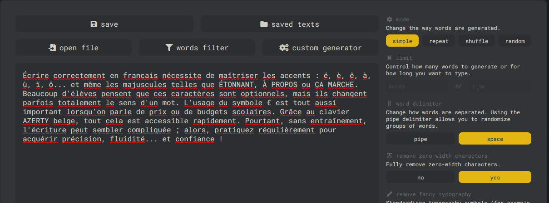Click the saved texts folder icon
Image resolution: width=549 pixels, height=203 pixels.
coord(264,24)
